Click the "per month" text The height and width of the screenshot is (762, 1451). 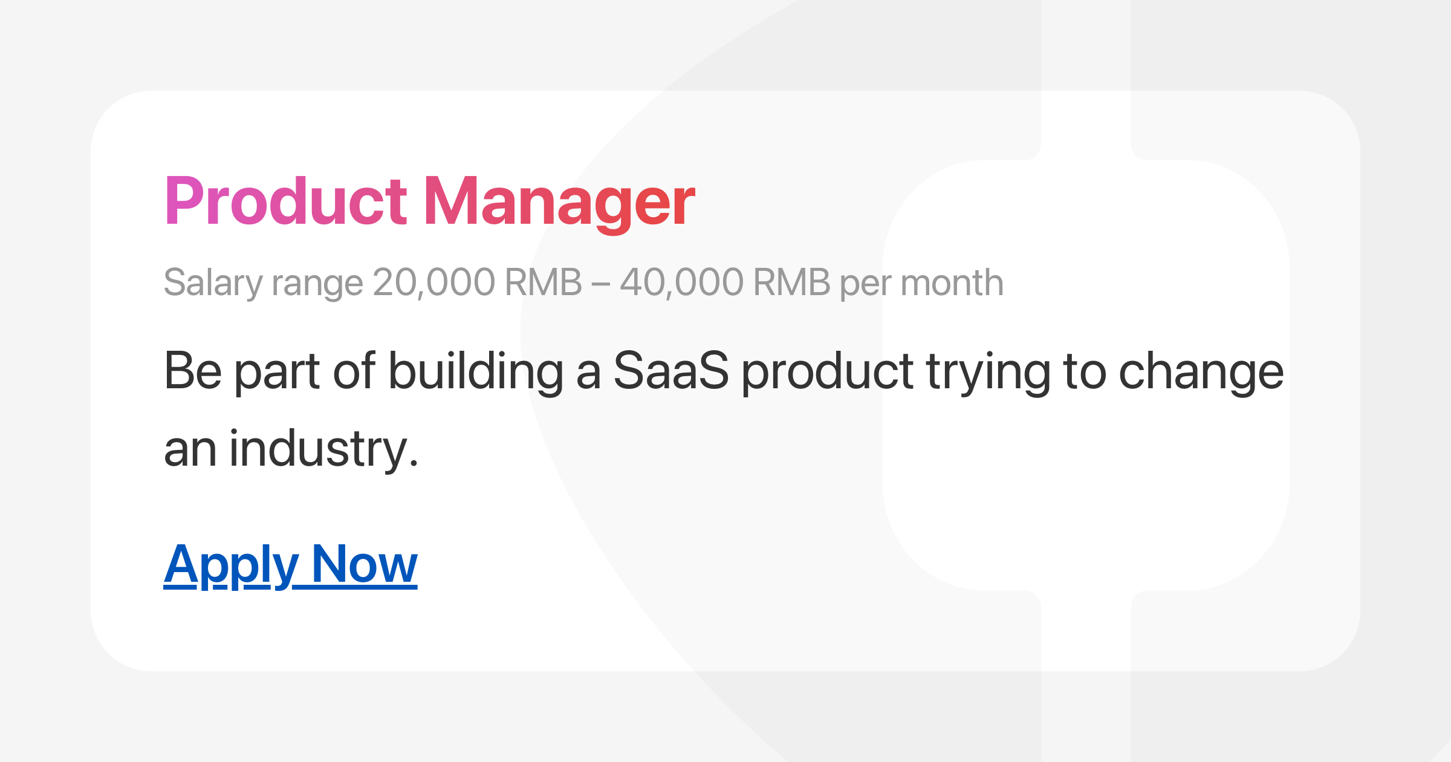[x=921, y=282]
